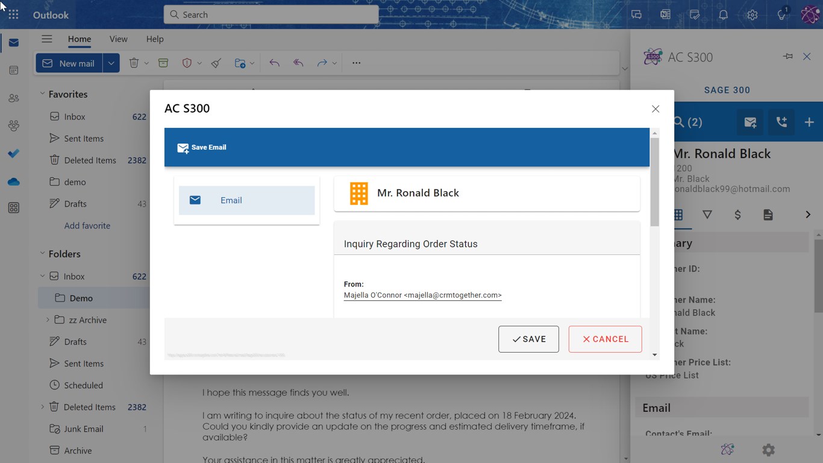Click the phone call icon in AC S300 panel
The width and height of the screenshot is (823, 463).
(x=781, y=122)
